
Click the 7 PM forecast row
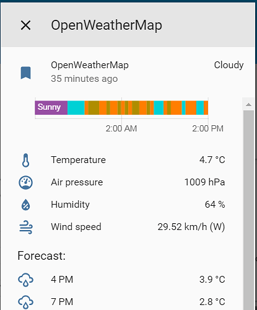click(121, 302)
